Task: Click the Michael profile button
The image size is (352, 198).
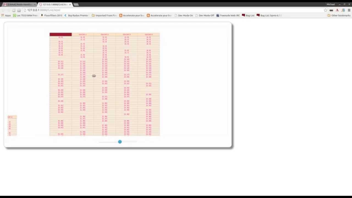Action: pos(331,4)
